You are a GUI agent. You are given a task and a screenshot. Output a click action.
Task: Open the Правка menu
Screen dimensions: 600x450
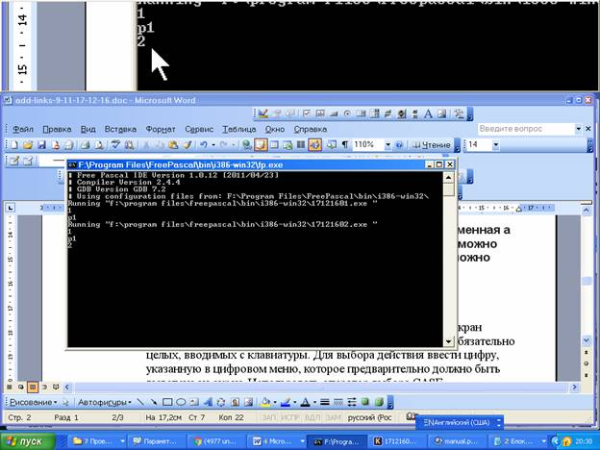(57, 130)
